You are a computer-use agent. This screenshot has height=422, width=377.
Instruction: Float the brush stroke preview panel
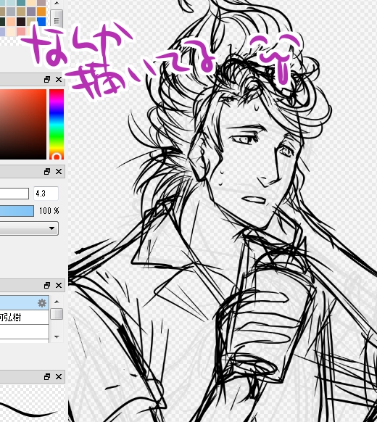[x=47, y=377]
